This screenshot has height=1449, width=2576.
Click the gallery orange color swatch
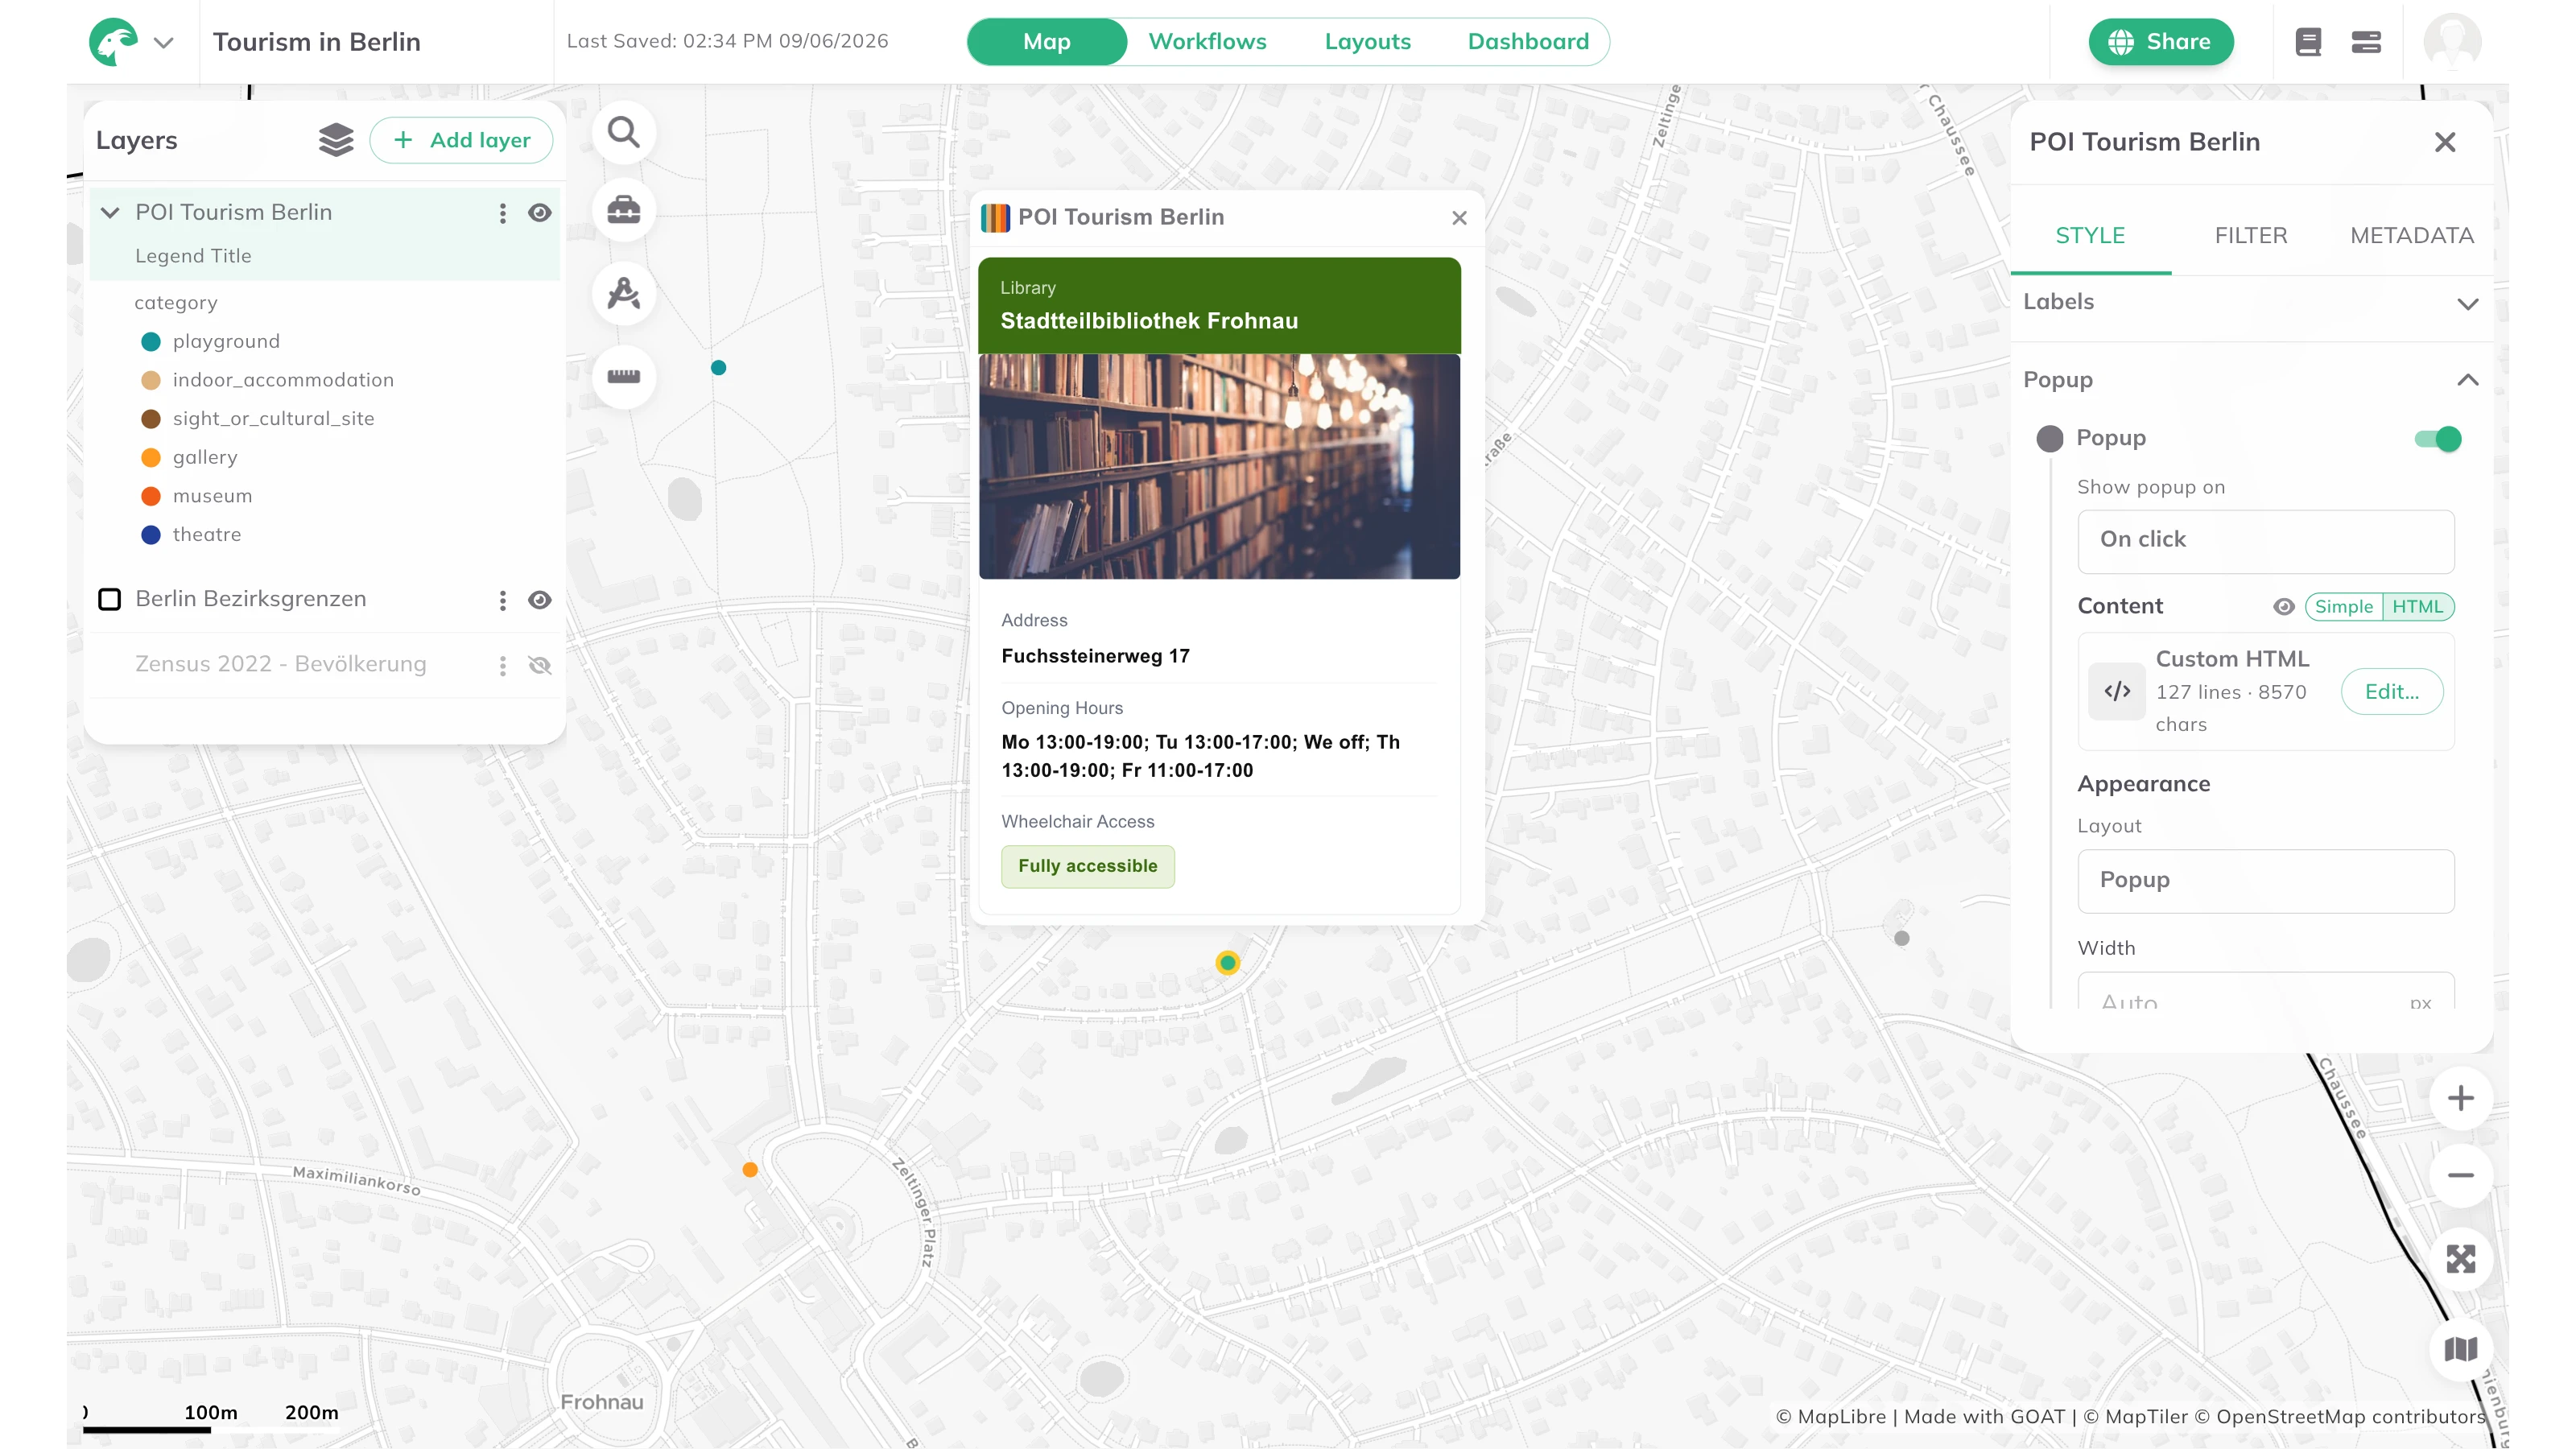[x=151, y=458]
